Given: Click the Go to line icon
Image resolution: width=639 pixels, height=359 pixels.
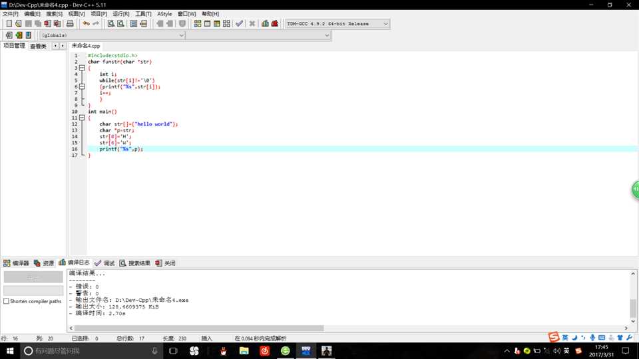Looking at the screenshot, I should (144, 24).
